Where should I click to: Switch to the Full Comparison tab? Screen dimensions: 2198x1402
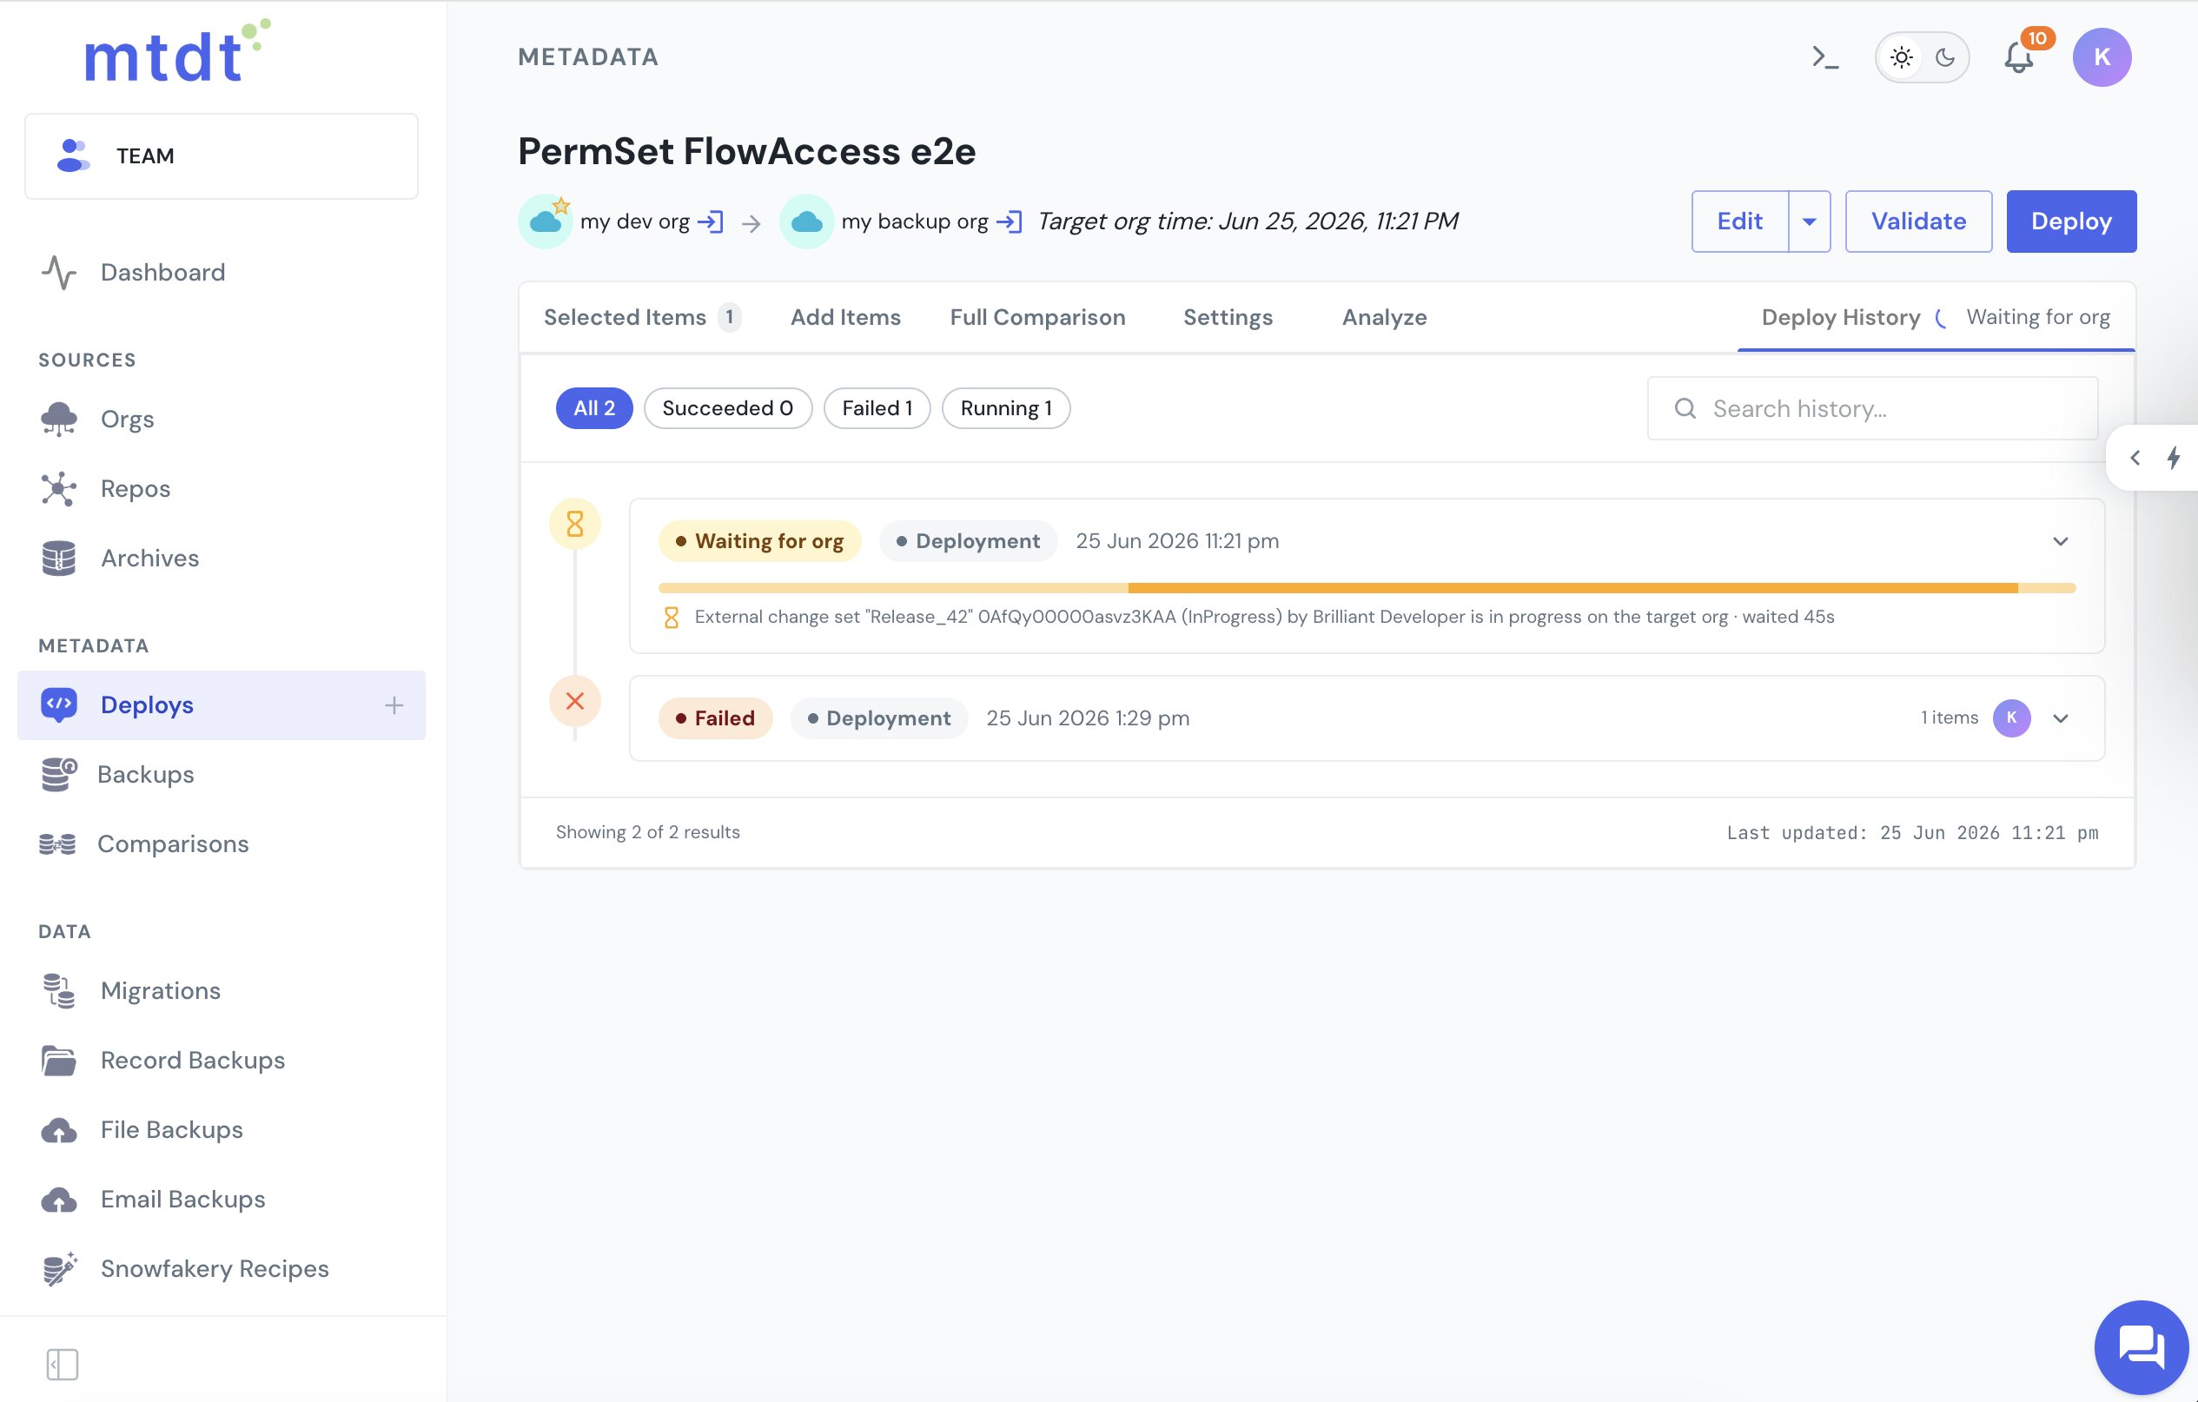(1037, 318)
